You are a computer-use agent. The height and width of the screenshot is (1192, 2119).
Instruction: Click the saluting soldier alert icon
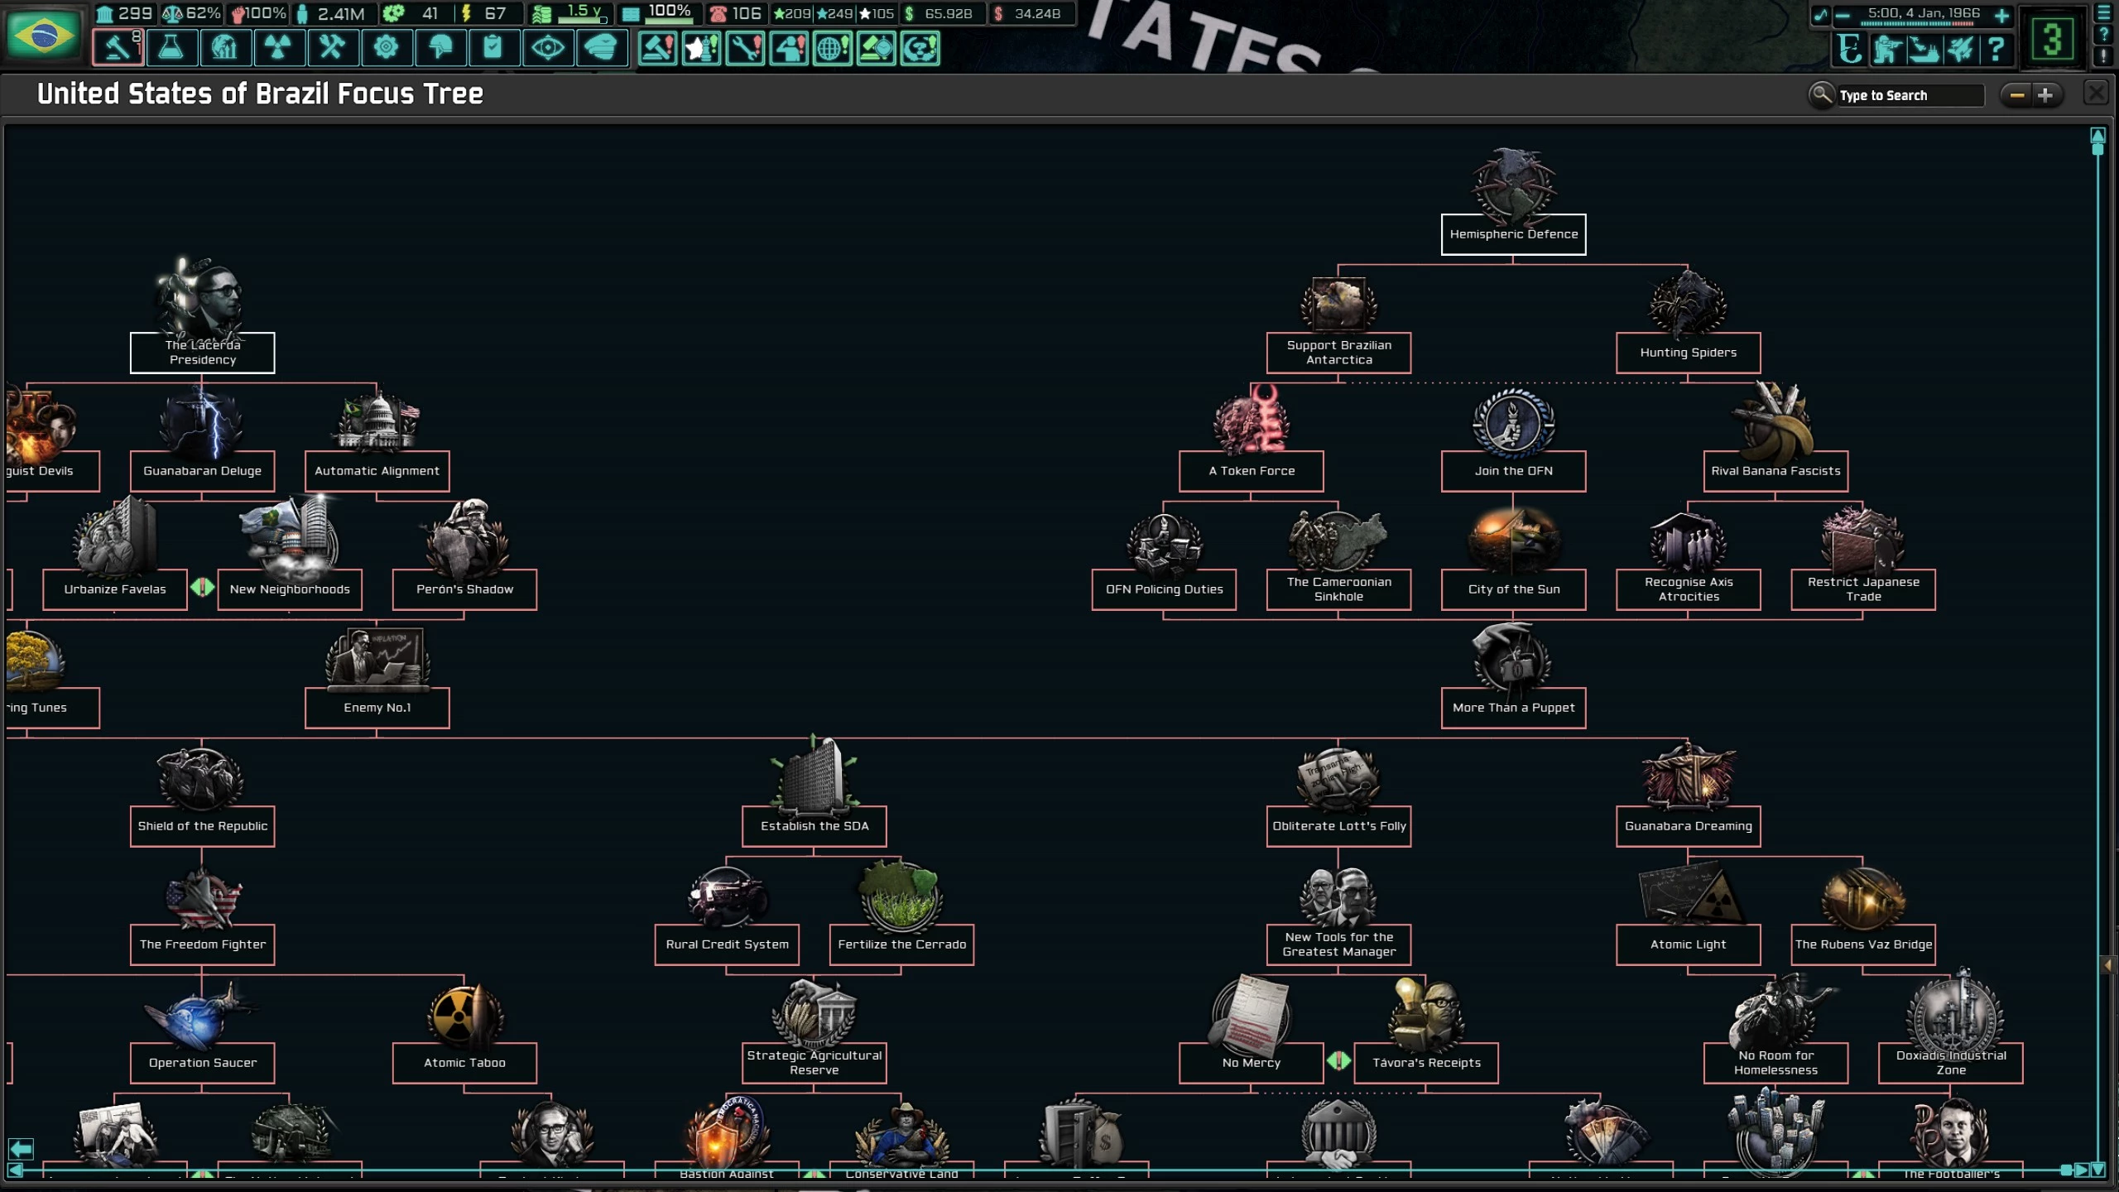pyautogui.click(x=789, y=48)
